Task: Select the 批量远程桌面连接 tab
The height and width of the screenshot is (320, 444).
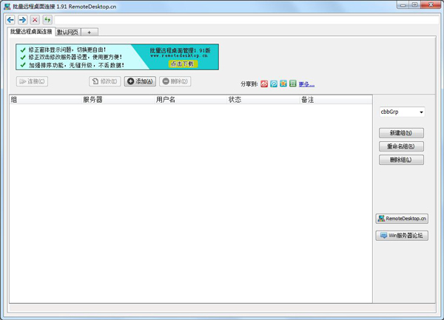Action: tap(31, 32)
